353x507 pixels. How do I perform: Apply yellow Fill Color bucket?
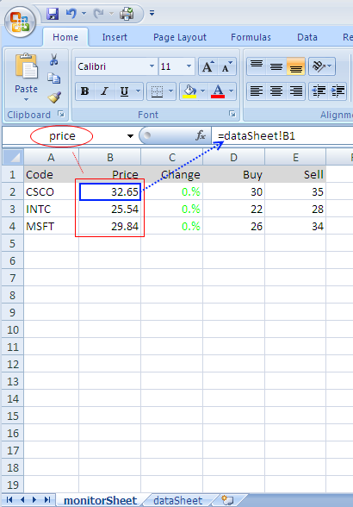189,91
